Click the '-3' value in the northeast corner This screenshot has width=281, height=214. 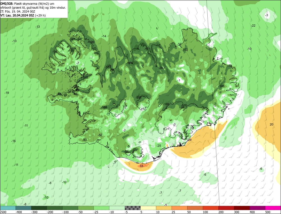(x=267, y=15)
